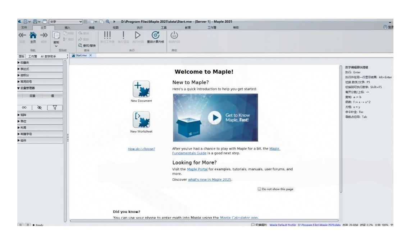Switch to the 插入 insert ribbon tab

67,28
